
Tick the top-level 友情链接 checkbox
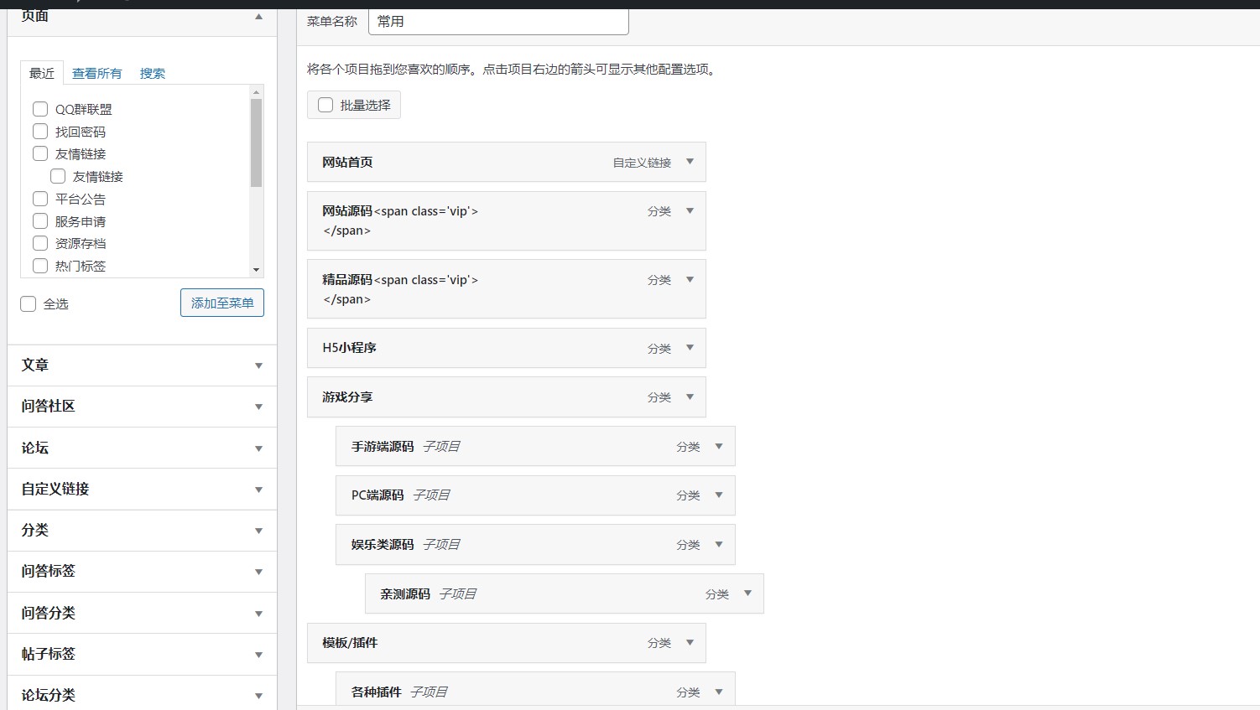click(40, 153)
